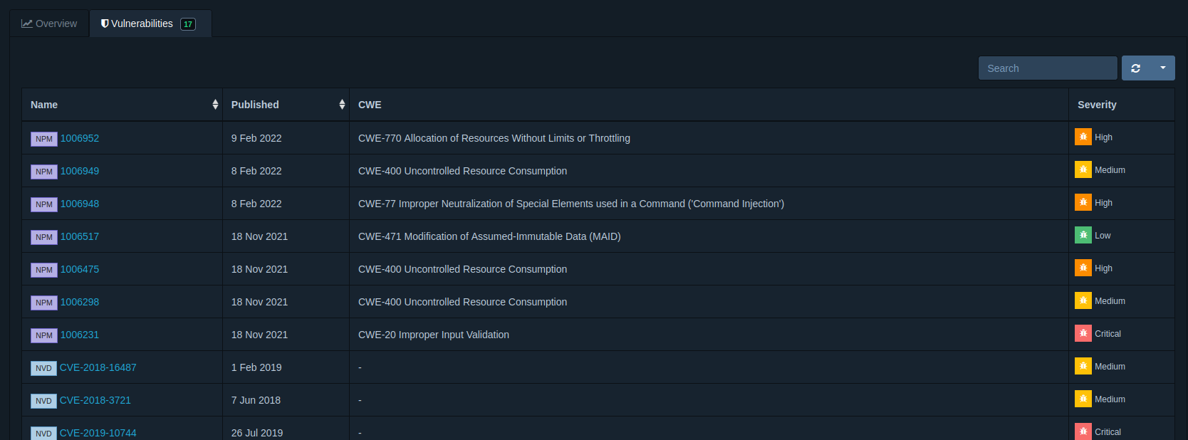Click the High severity bug icon for 1006952

pyautogui.click(x=1083, y=137)
